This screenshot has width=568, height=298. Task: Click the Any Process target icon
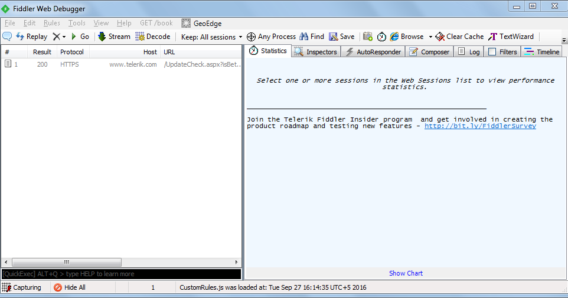tap(251, 37)
